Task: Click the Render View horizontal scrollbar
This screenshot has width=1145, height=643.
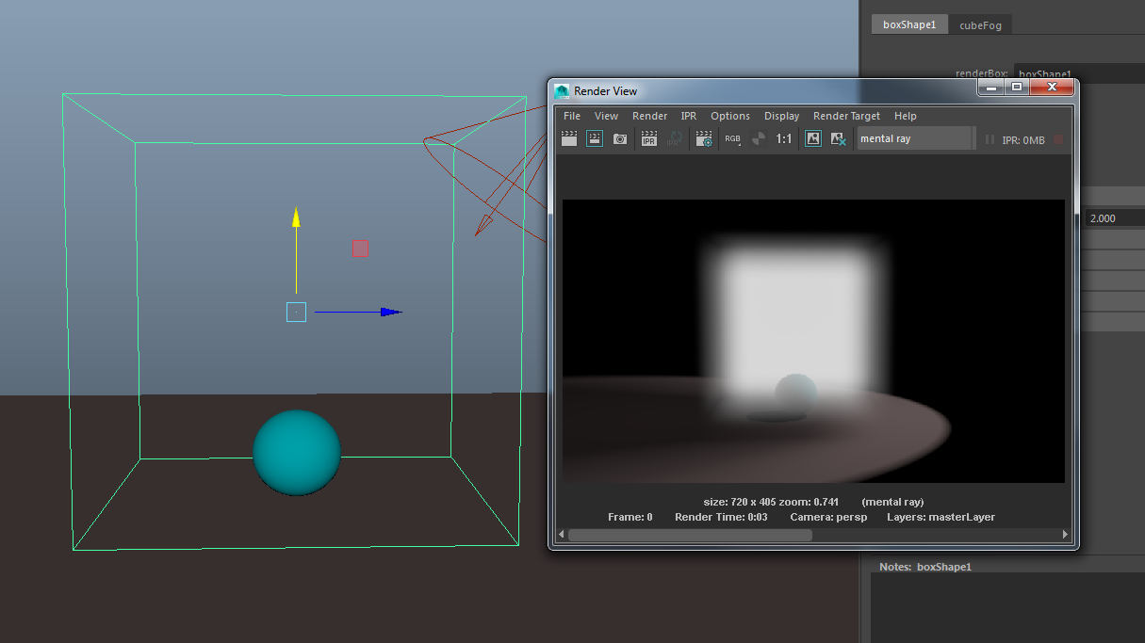Action: (690, 535)
